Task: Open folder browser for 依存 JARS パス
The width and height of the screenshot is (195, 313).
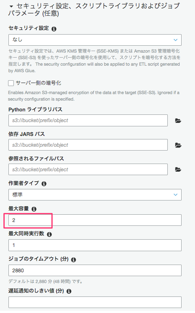Action: 178,145
